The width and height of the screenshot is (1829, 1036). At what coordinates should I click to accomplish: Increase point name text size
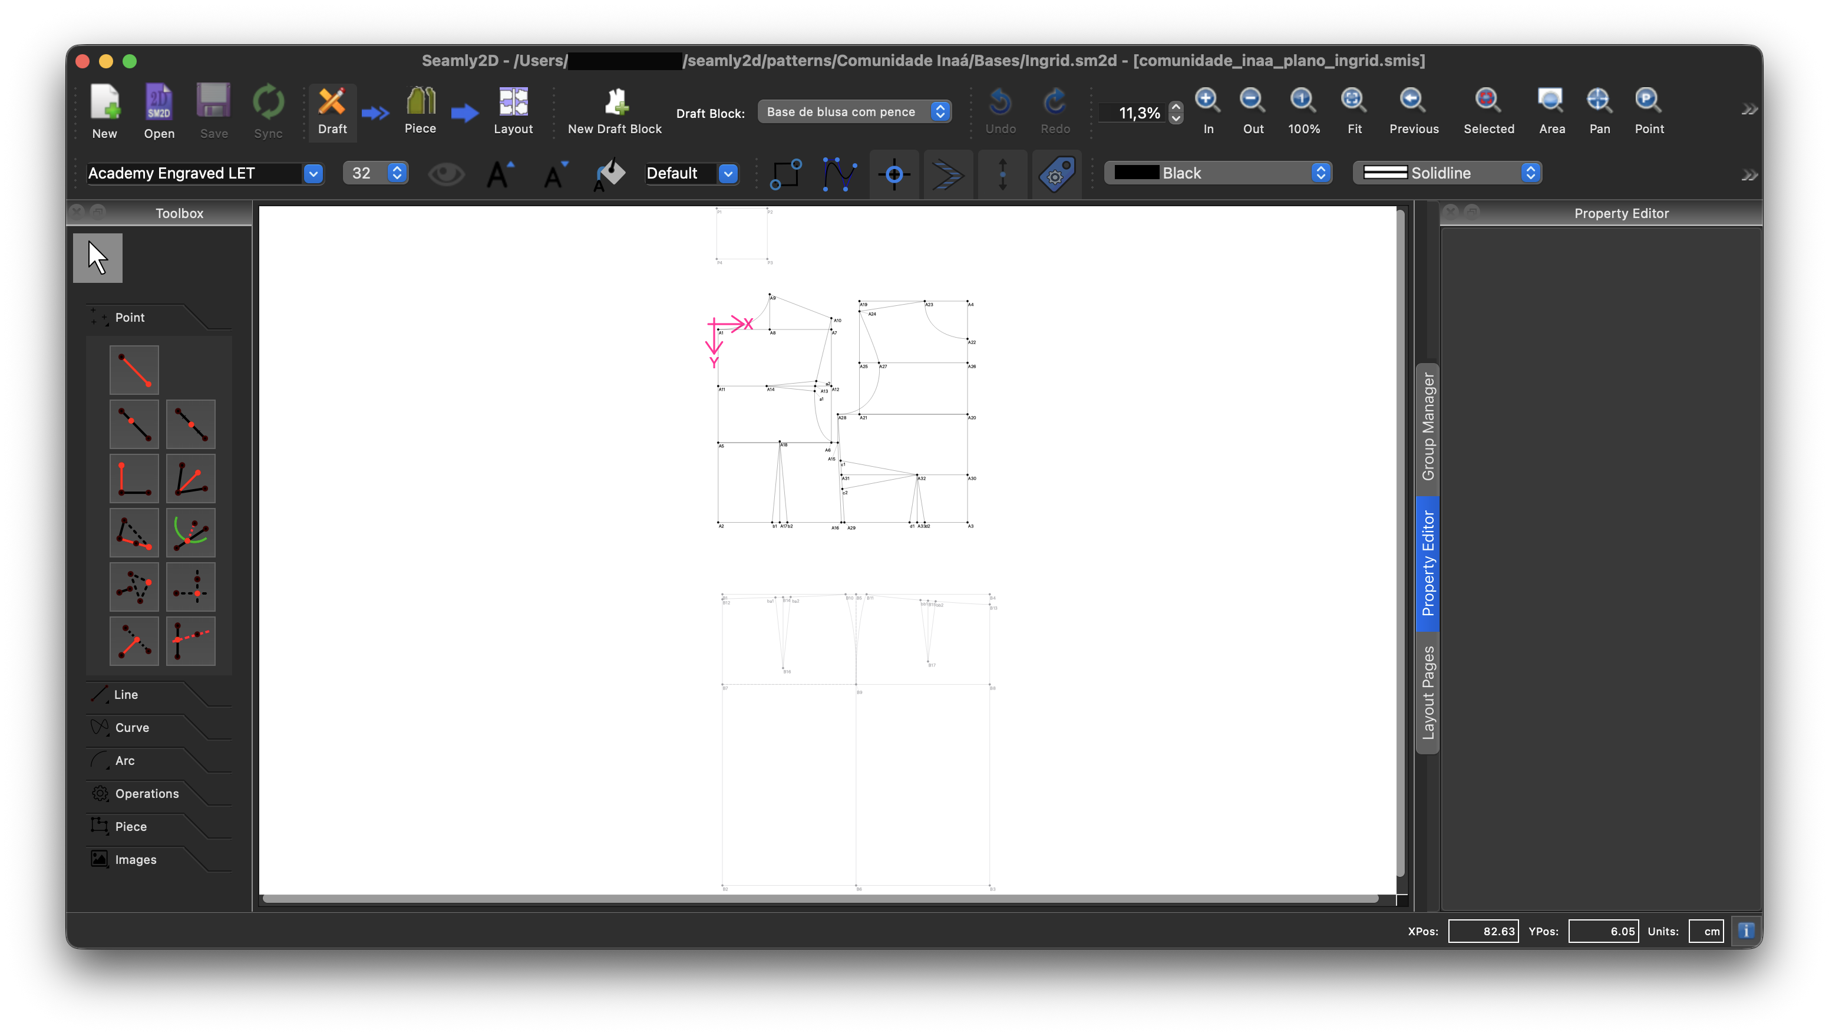[x=500, y=174]
